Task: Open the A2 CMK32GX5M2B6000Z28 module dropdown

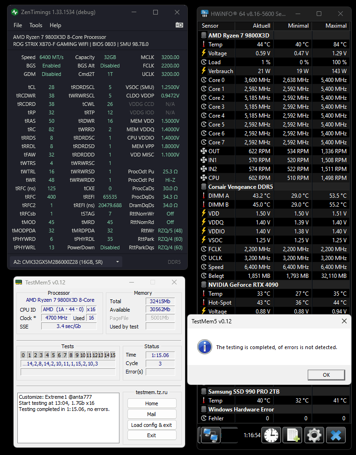Action: click(66, 262)
